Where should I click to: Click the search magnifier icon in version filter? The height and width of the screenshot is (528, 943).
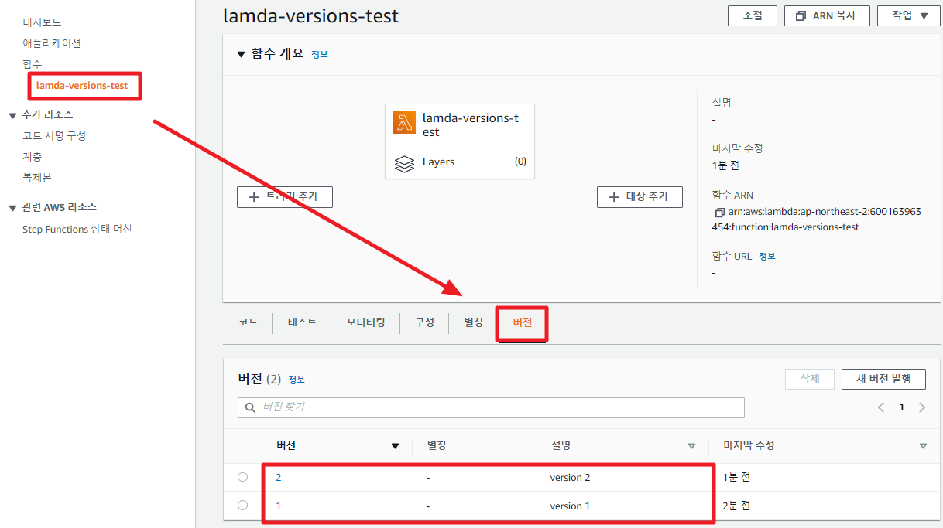point(250,407)
